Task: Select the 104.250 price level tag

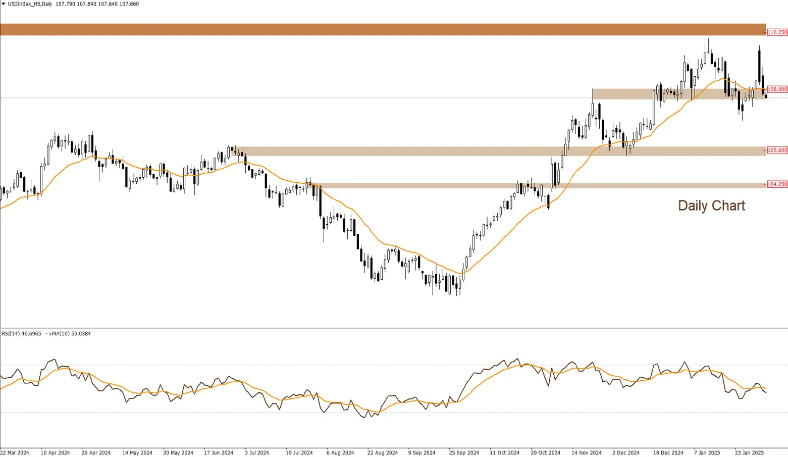Action: (x=777, y=184)
